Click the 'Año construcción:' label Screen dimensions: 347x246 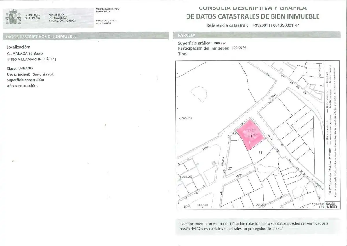(x=22, y=86)
